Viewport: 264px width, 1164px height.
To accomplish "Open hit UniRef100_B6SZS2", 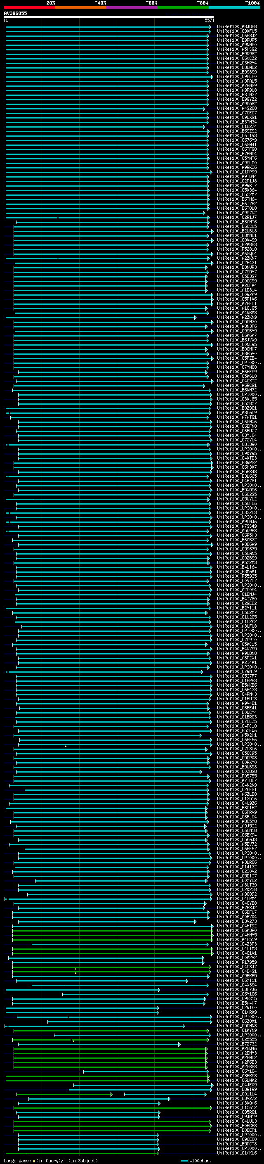I will pos(237,131).
